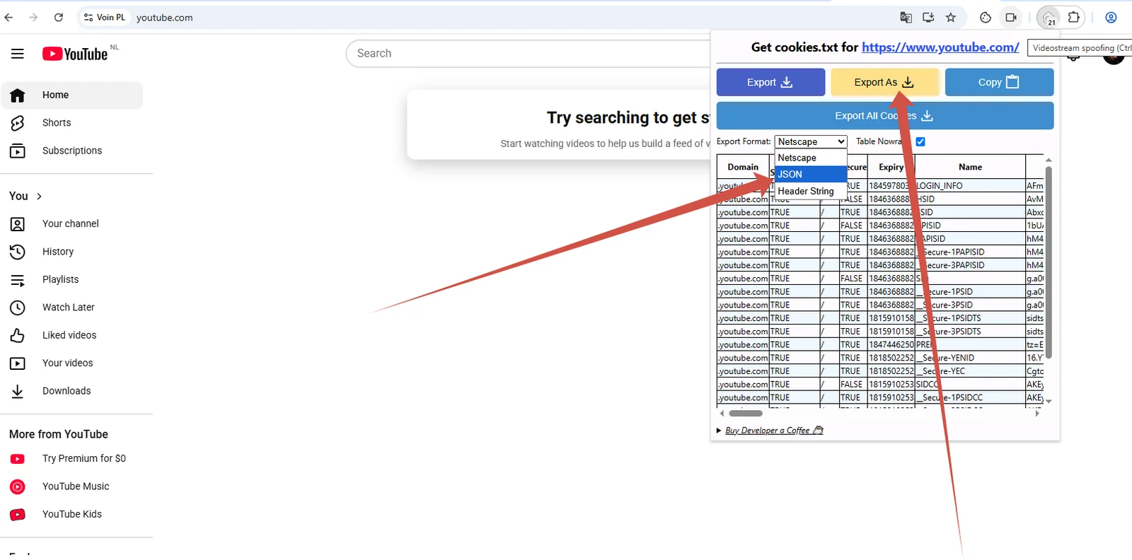The width and height of the screenshot is (1132, 560).
Task: Open the house extension with badge 21
Action: click(x=1049, y=18)
